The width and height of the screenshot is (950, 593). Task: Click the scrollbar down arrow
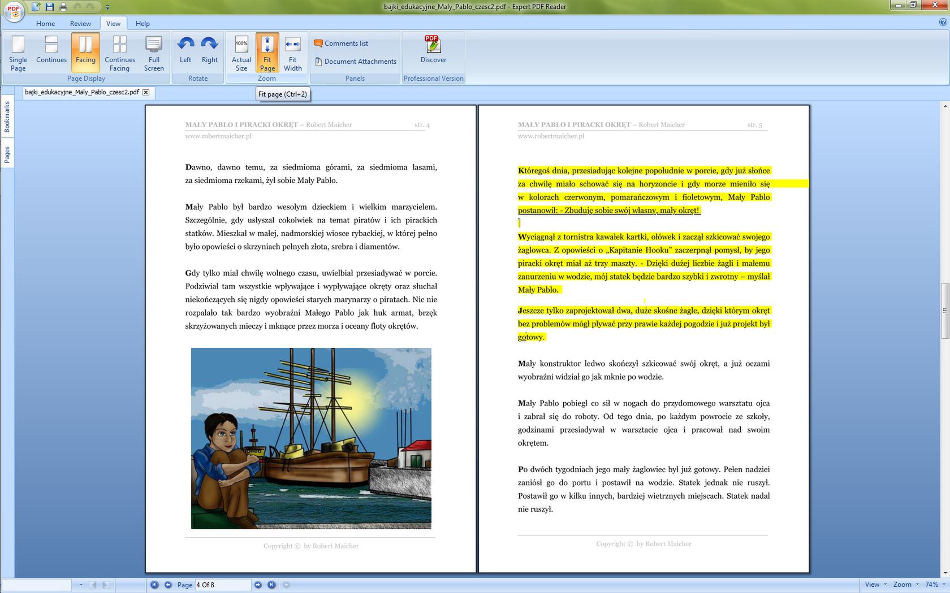pos(945,573)
